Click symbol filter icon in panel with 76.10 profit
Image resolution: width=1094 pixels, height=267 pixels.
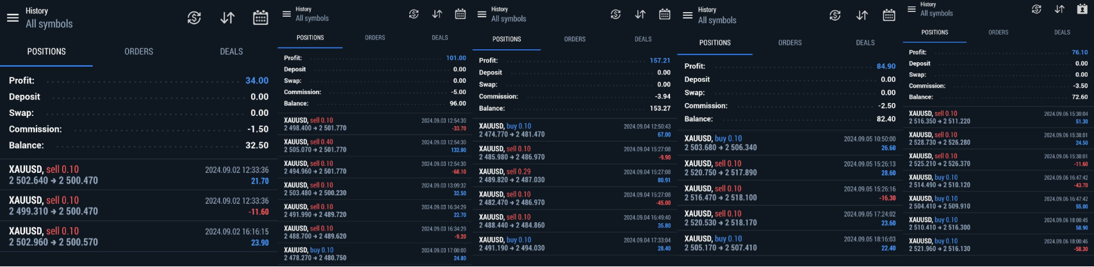click(x=1036, y=9)
